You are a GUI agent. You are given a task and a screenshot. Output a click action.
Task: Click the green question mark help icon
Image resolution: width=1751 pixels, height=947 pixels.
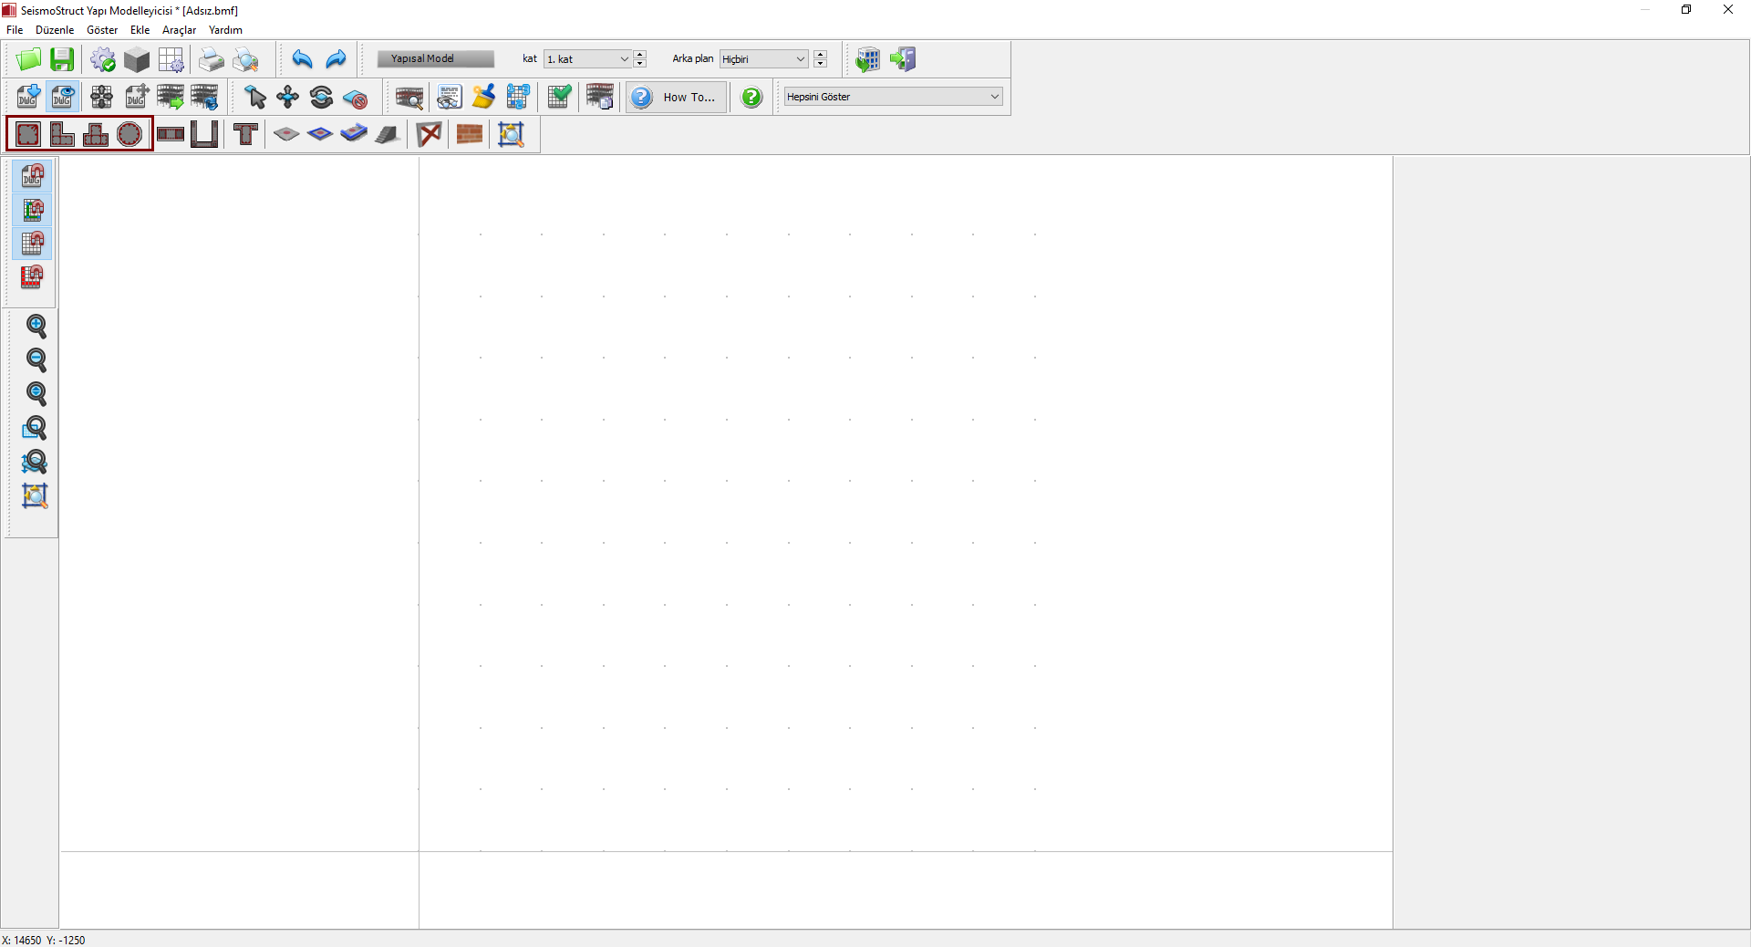[x=751, y=97]
